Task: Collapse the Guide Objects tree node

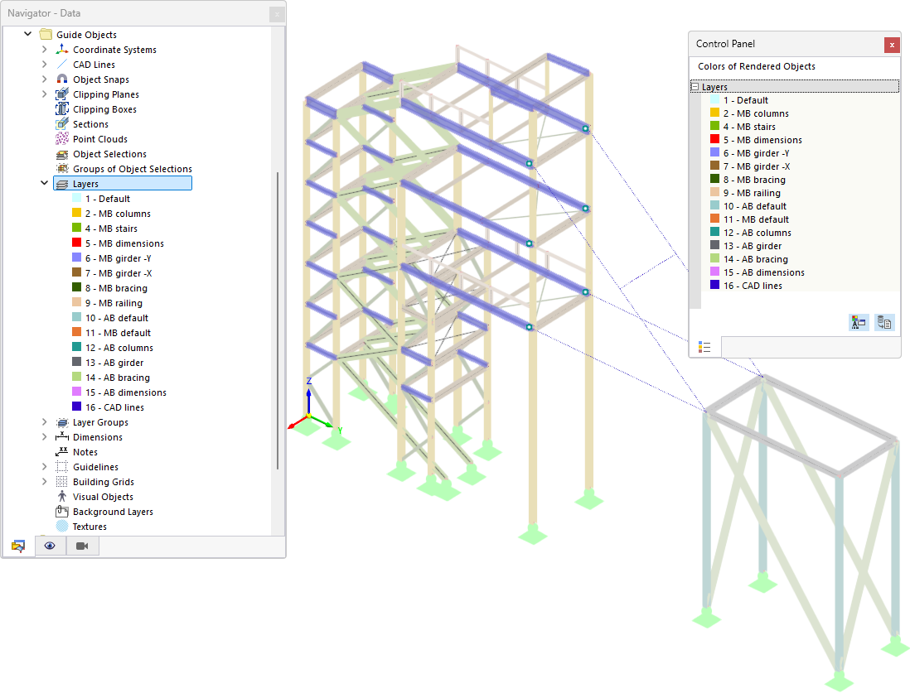Action: [x=27, y=34]
